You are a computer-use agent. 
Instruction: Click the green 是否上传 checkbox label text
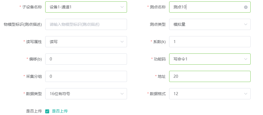(60, 111)
